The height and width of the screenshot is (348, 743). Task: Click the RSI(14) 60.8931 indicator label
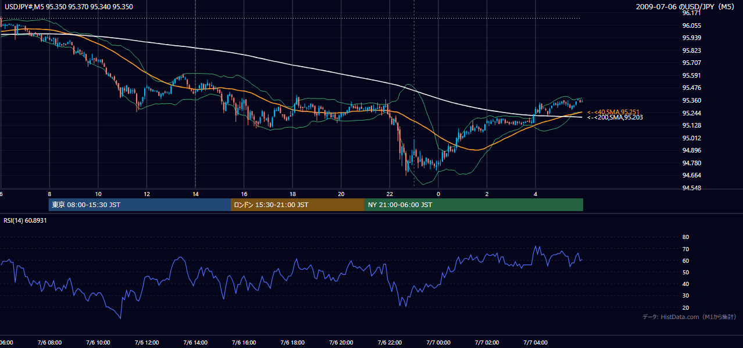25,220
